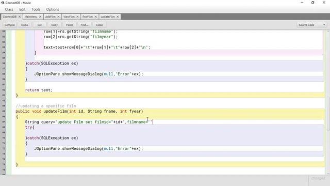Switch to the AddFilm tab

pos(51,17)
